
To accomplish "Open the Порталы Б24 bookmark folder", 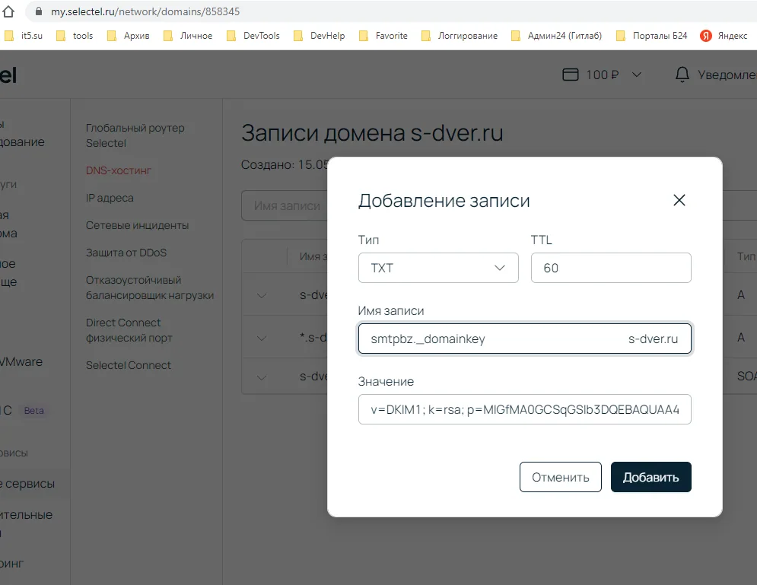I will click(652, 36).
